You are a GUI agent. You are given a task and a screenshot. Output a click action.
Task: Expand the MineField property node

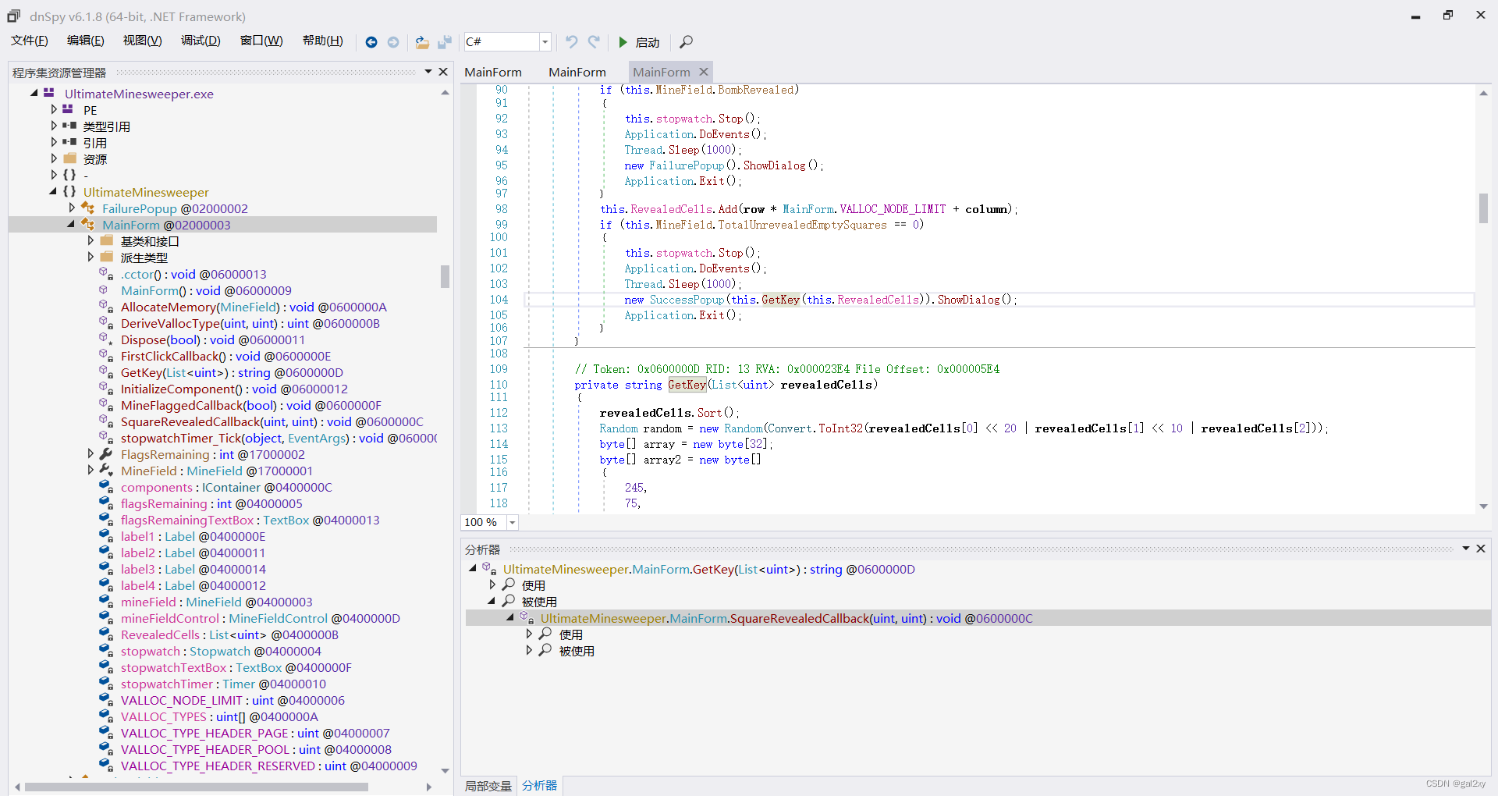[91, 470]
